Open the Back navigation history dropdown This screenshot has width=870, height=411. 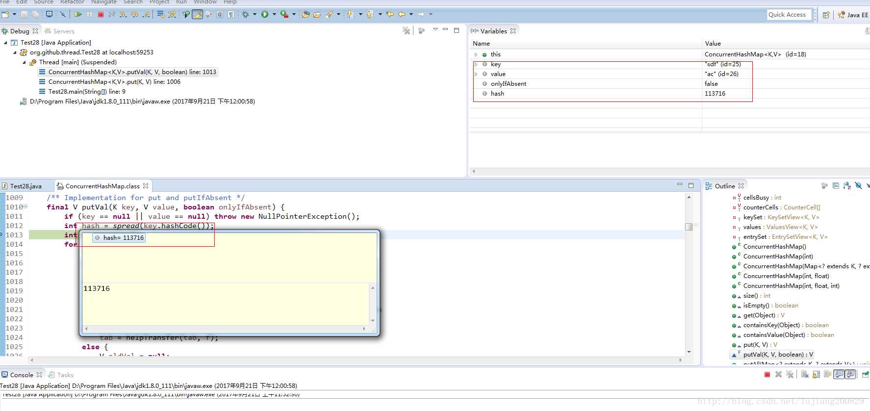pyautogui.click(x=411, y=14)
